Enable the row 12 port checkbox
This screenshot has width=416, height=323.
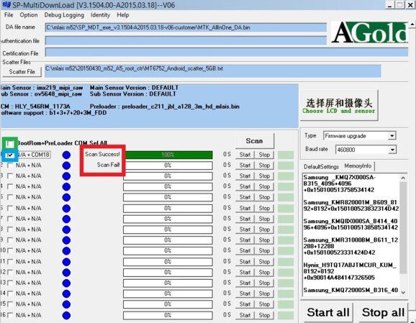(x=10, y=273)
